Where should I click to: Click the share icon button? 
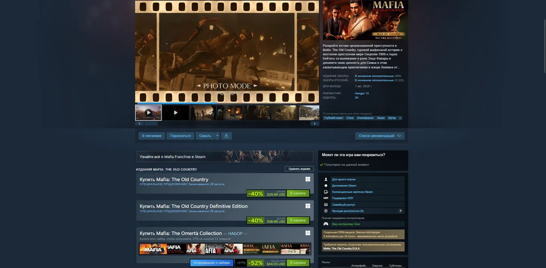[226, 136]
